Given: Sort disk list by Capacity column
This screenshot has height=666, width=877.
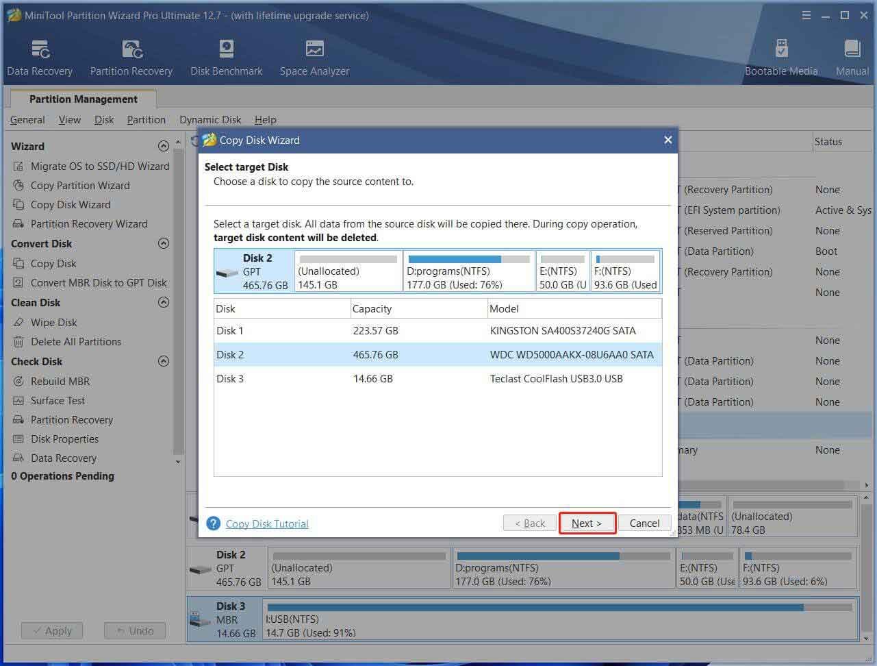Looking at the screenshot, I should click(418, 309).
